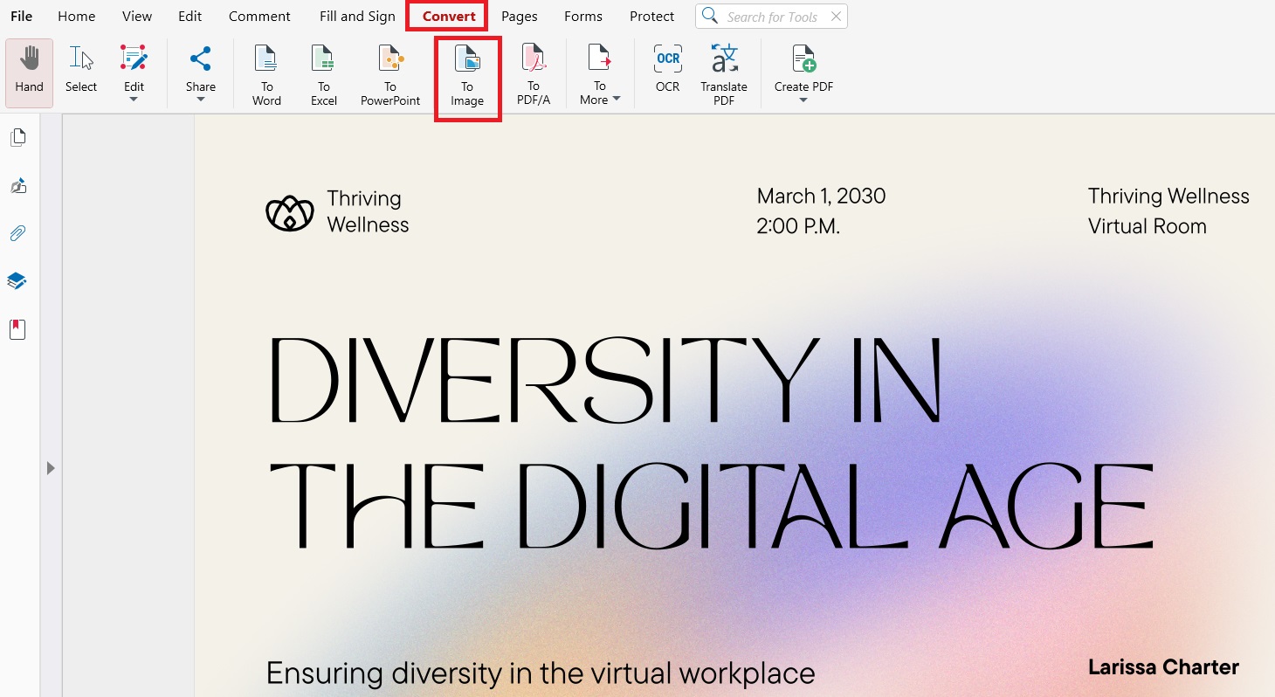
Task: Open the Bookmarks panel
Action: [17, 329]
